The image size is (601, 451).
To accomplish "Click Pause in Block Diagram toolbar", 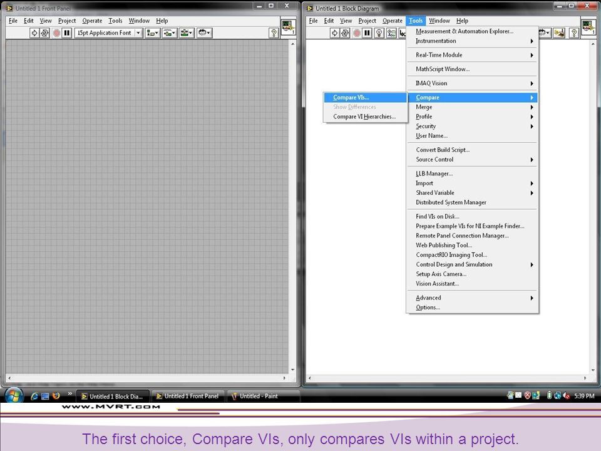I will tap(367, 33).
